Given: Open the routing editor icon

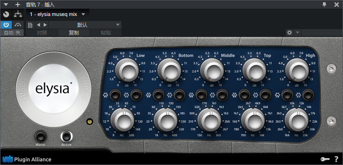Looking at the screenshot, I should click(18, 15).
